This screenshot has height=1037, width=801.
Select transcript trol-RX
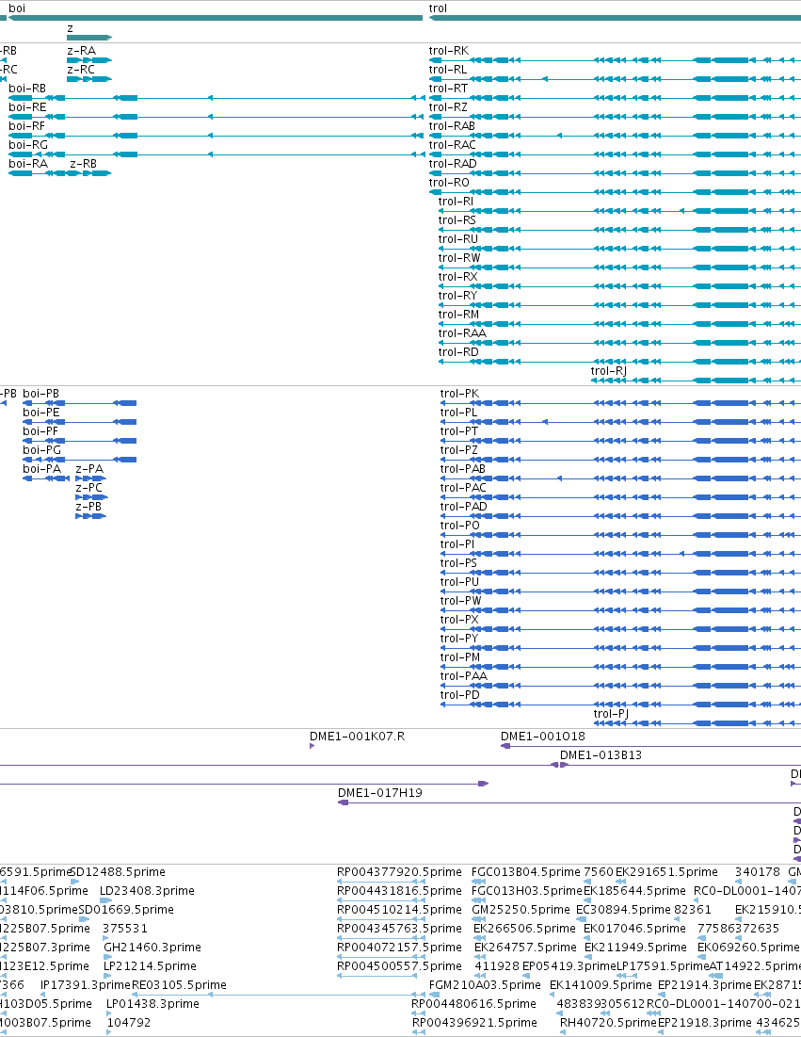619,286
